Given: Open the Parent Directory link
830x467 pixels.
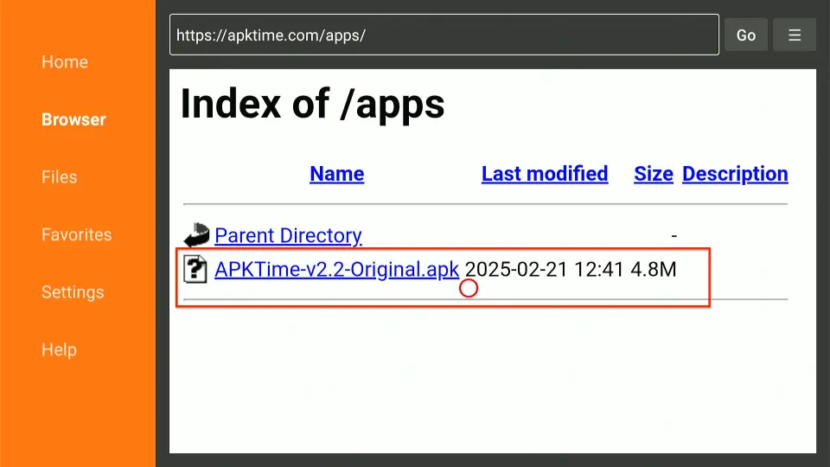Looking at the screenshot, I should (288, 235).
